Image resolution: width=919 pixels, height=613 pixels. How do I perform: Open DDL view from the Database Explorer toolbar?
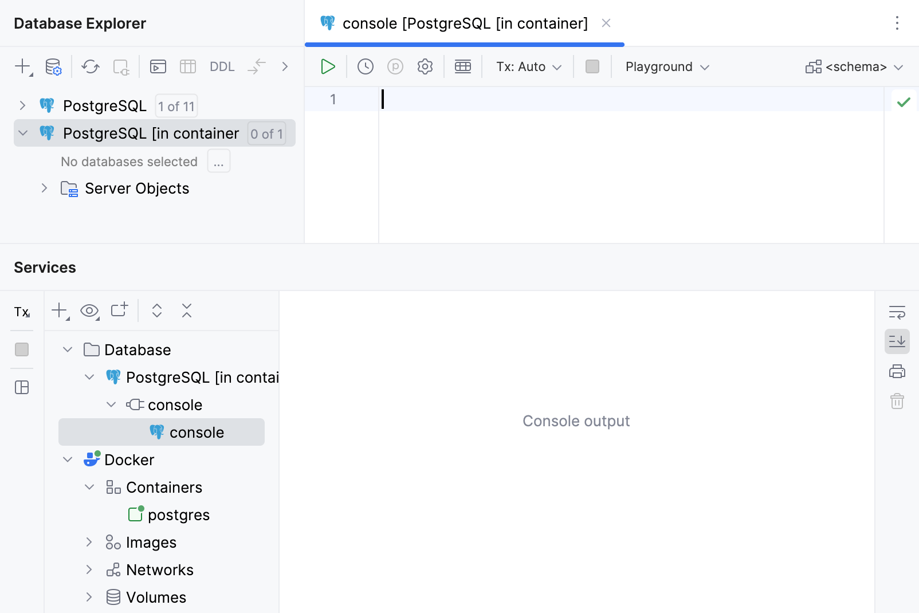222,66
